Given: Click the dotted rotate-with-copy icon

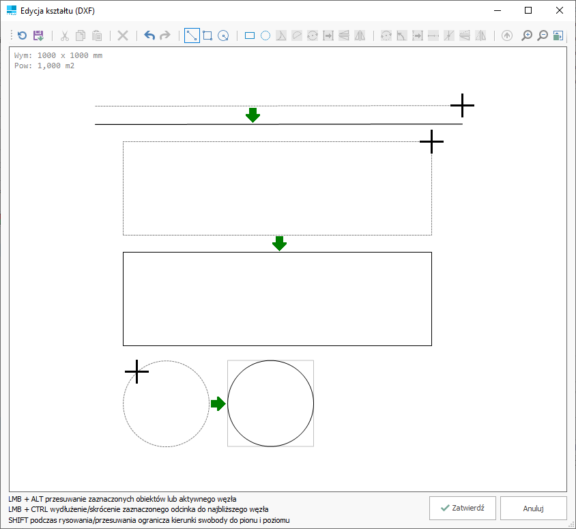Looking at the screenshot, I should pyautogui.click(x=386, y=35).
